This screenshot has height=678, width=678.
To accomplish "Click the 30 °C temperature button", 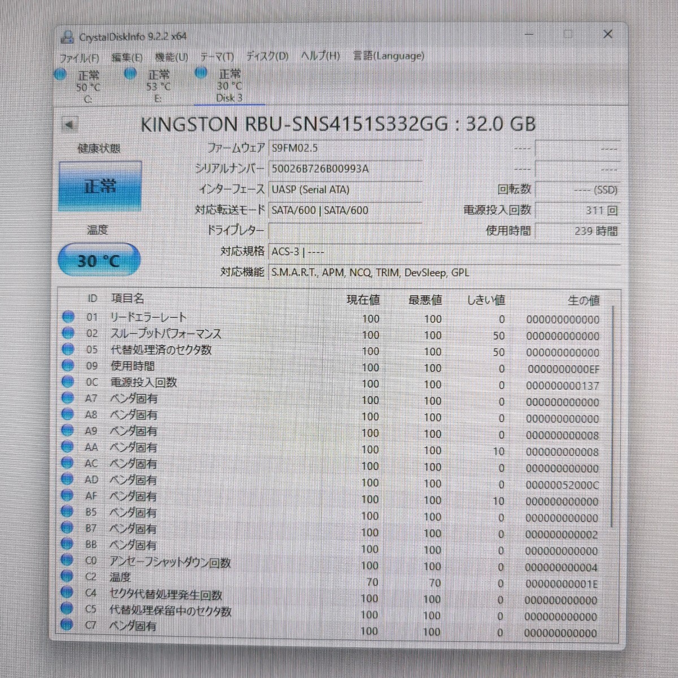I will point(99,260).
